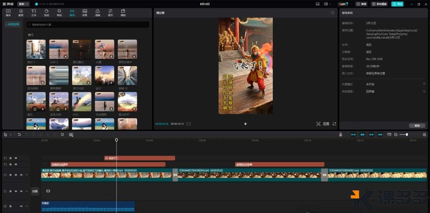Click the player focus scope icon
430x213 pixels.
tap(318, 124)
